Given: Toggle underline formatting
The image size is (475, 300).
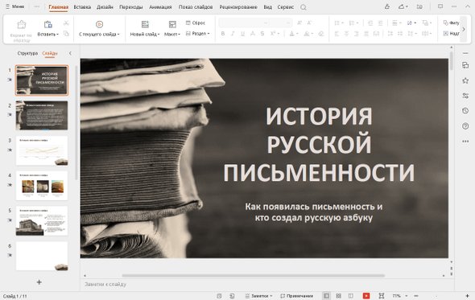Looking at the screenshot, I should pos(242,34).
